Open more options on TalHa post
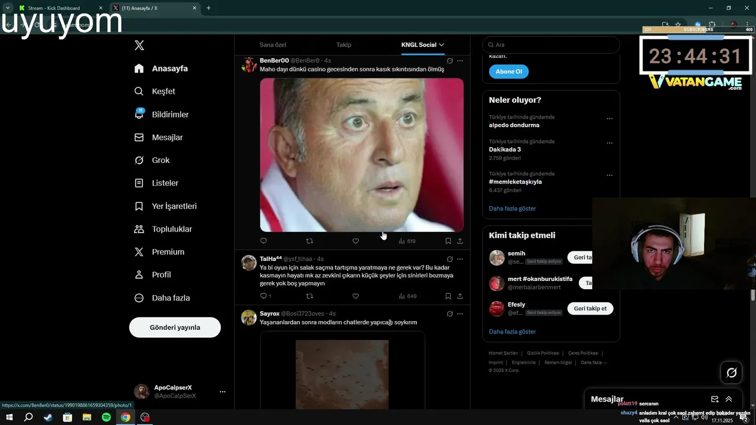756x425 pixels. click(460, 259)
